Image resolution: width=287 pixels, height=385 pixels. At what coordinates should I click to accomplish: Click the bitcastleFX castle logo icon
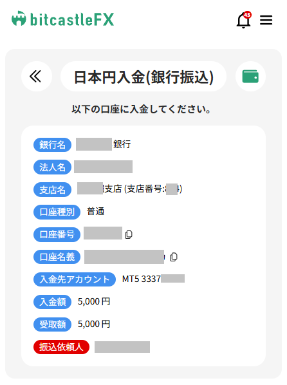pos(19,18)
